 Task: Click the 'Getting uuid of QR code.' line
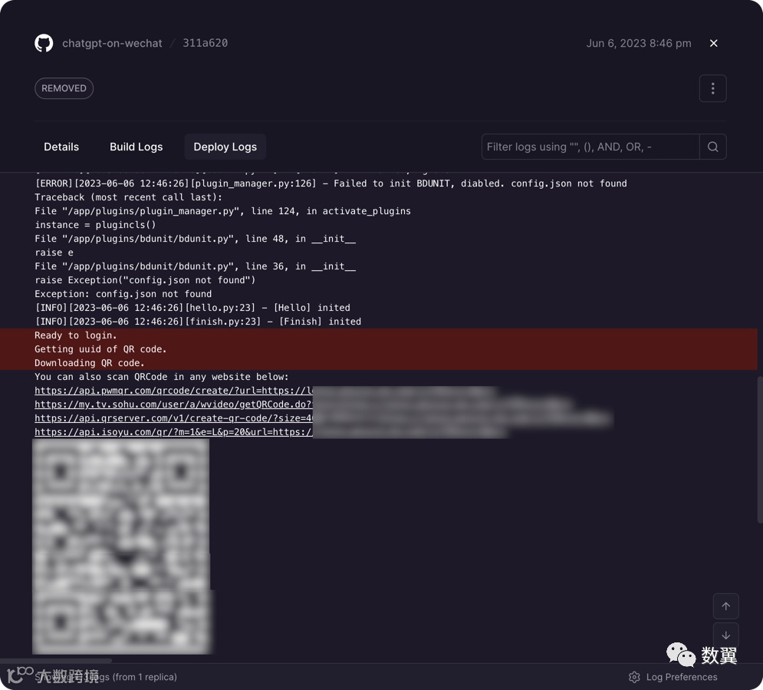[x=100, y=349]
